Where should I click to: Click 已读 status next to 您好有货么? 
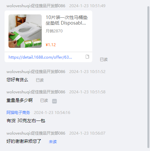(x=40, y=80)
